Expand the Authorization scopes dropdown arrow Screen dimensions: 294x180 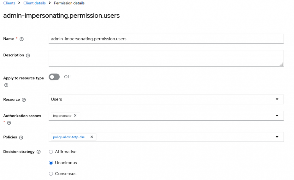click(x=277, y=116)
